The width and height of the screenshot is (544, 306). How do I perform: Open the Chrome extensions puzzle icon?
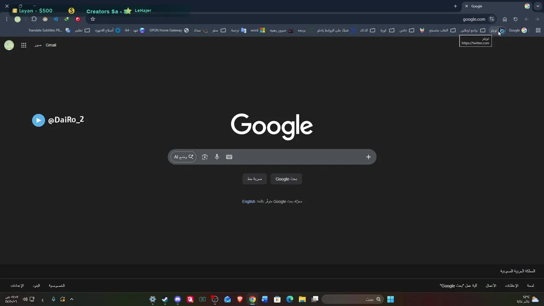pyautogui.click(x=34, y=19)
